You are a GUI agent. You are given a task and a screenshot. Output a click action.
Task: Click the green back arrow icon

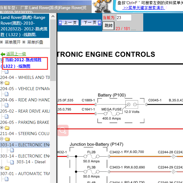(3, 54)
